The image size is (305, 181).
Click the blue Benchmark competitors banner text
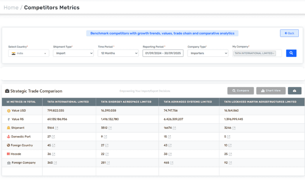[162, 33]
